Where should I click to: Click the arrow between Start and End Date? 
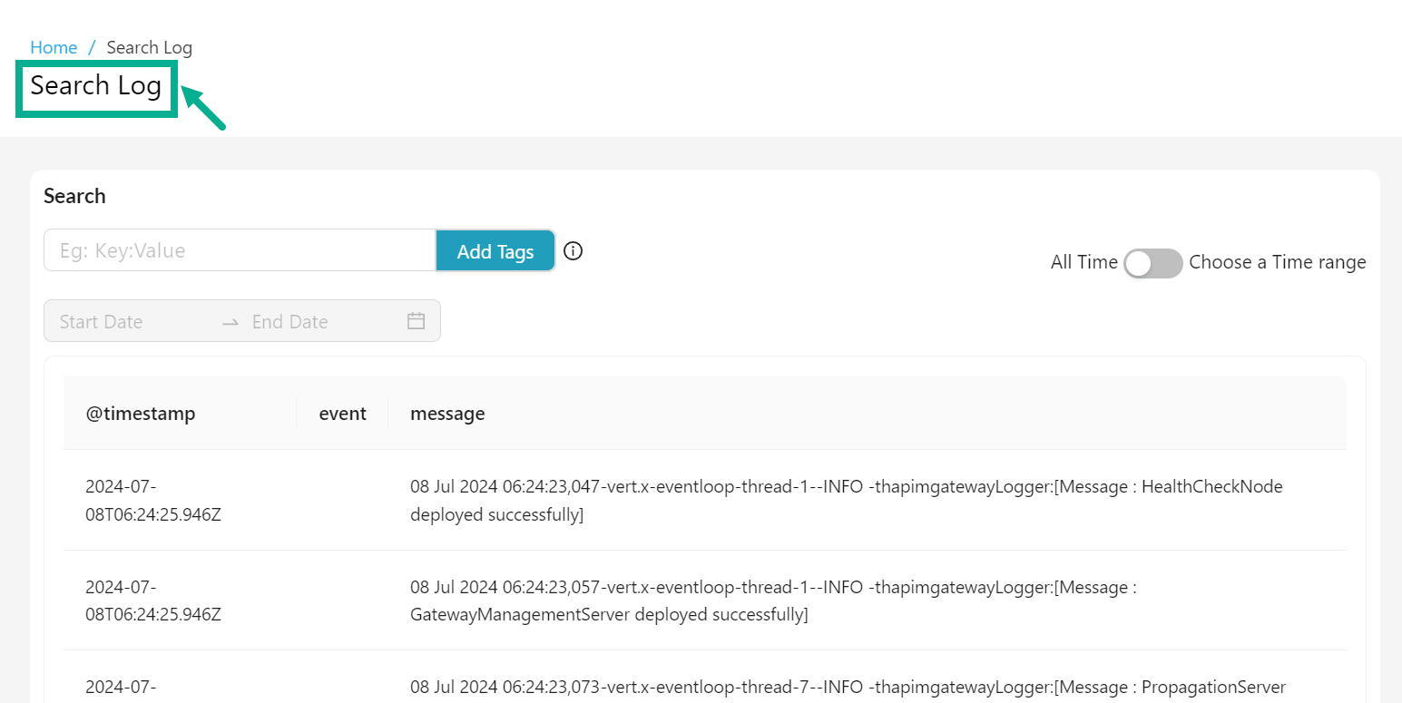click(x=230, y=321)
